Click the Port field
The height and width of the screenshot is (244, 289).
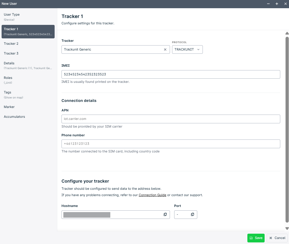pyautogui.click(x=186, y=215)
